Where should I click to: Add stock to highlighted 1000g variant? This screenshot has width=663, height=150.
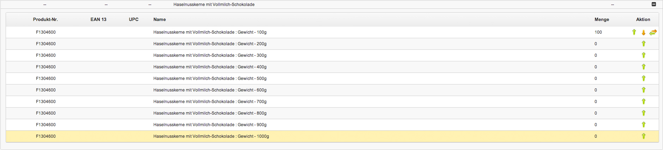[x=644, y=136]
